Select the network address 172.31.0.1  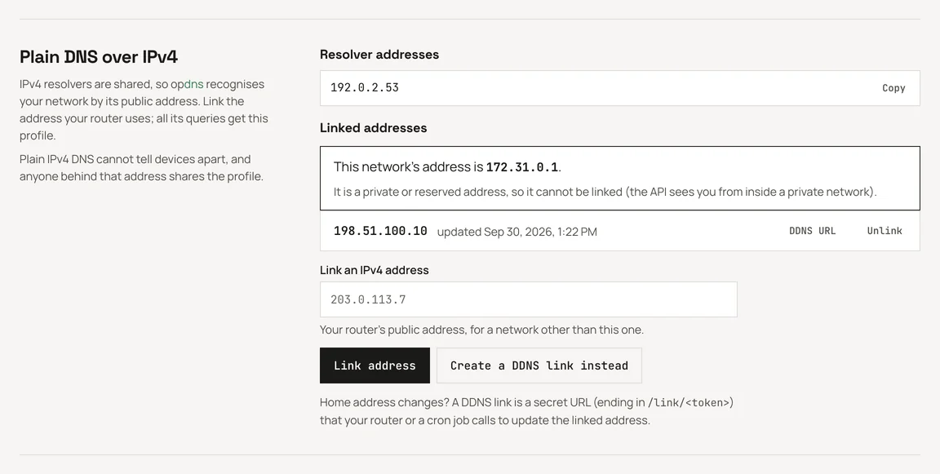(521, 167)
